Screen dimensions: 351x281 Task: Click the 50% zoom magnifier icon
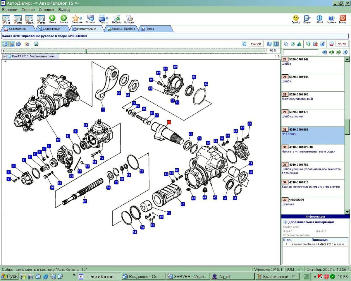pyautogui.click(x=18, y=19)
